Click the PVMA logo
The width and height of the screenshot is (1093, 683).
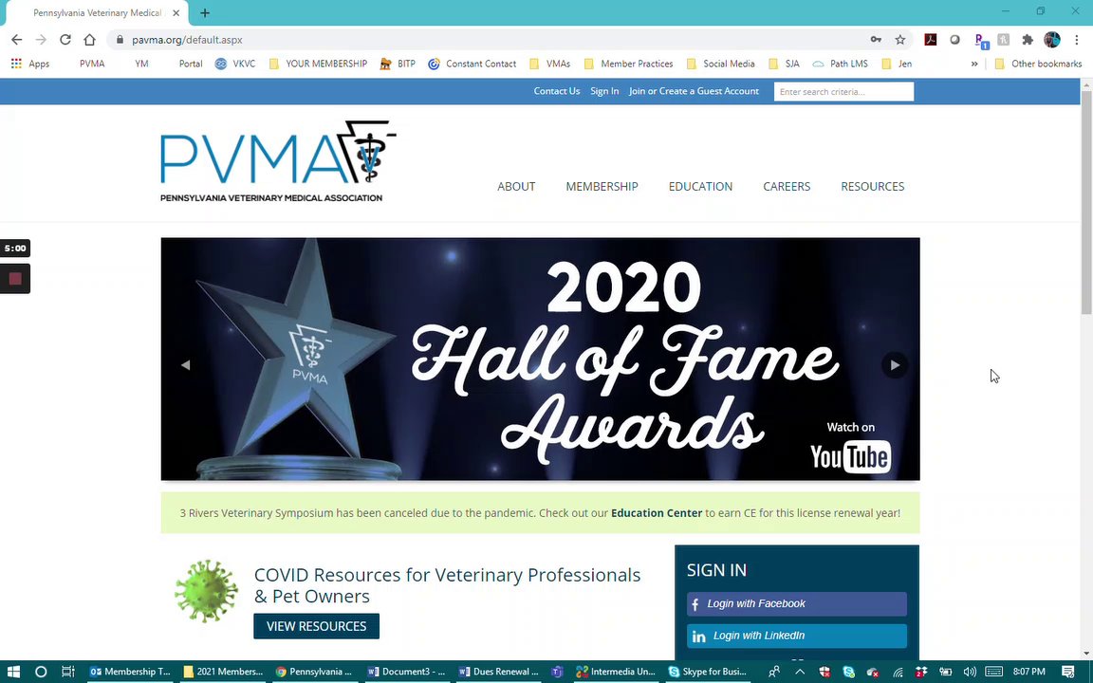click(x=278, y=161)
